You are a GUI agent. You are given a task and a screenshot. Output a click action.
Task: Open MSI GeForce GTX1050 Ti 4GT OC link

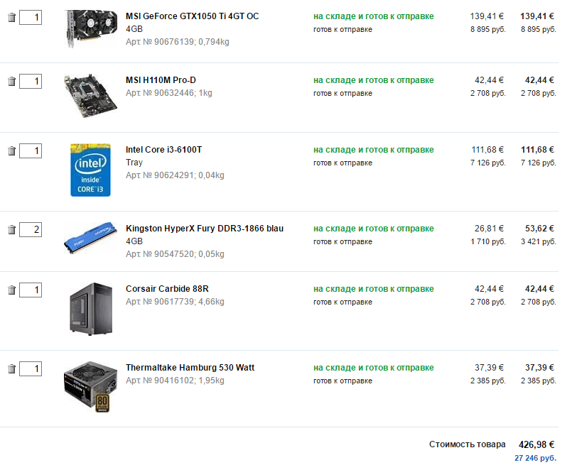pyautogui.click(x=193, y=16)
